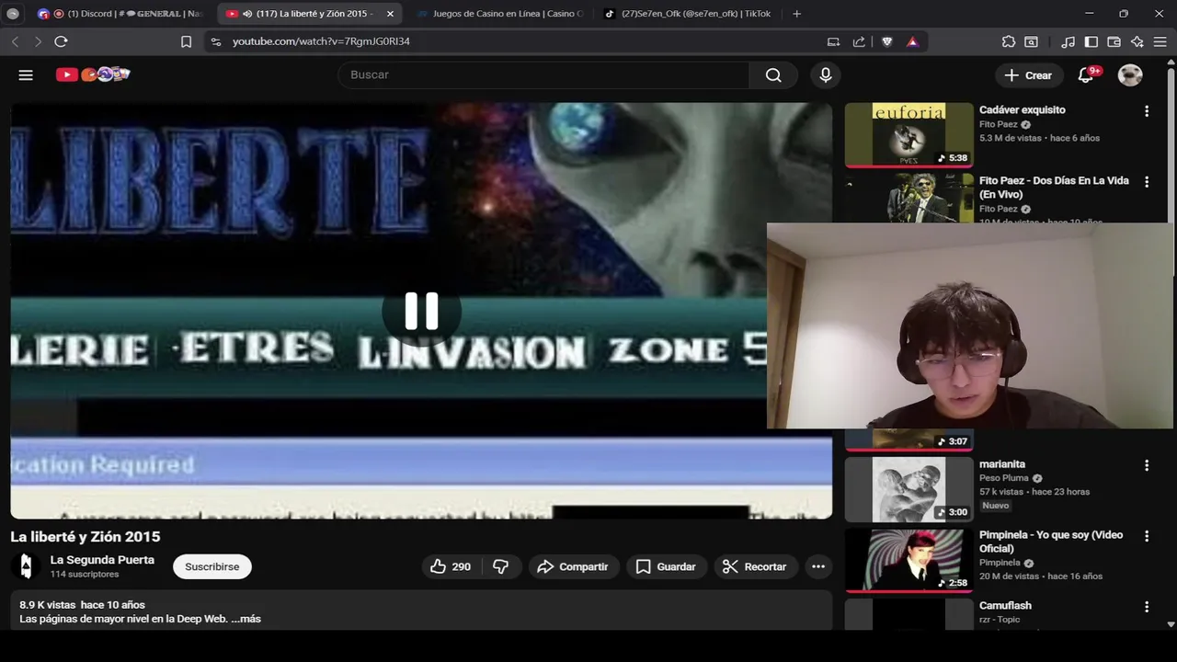Screen dimensions: 1177x662
Task: Open the extensions puzzle icon
Action: (x=1009, y=41)
